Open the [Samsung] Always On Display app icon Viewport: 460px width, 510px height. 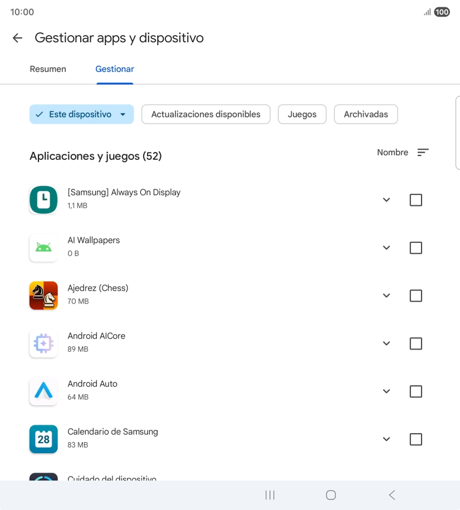click(x=43, y=199)
